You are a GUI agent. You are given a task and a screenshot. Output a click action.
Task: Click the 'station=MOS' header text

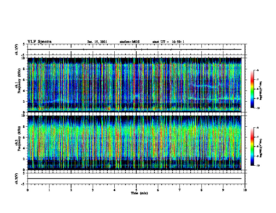click(130, 42)
